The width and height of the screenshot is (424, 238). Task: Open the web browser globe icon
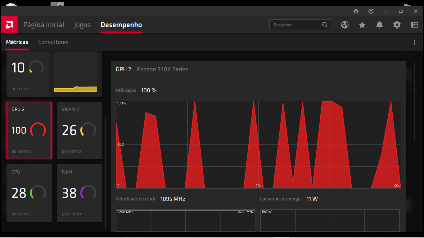[x=345, y=25]
